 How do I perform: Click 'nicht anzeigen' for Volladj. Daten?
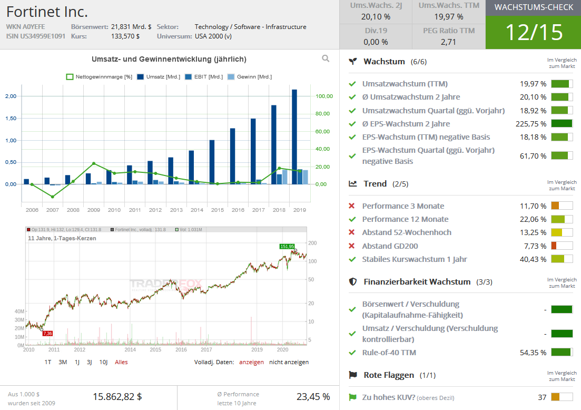click(x=289, y=362)
